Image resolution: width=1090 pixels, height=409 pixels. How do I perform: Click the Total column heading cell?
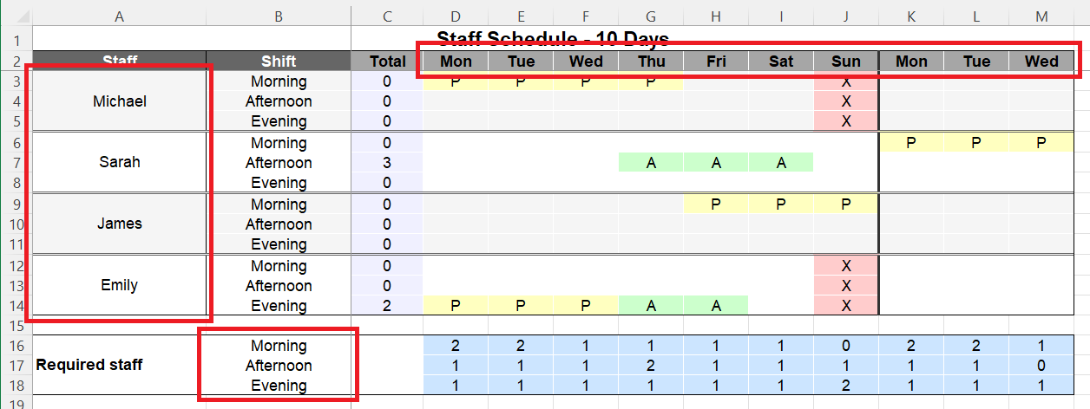point(387,62)
